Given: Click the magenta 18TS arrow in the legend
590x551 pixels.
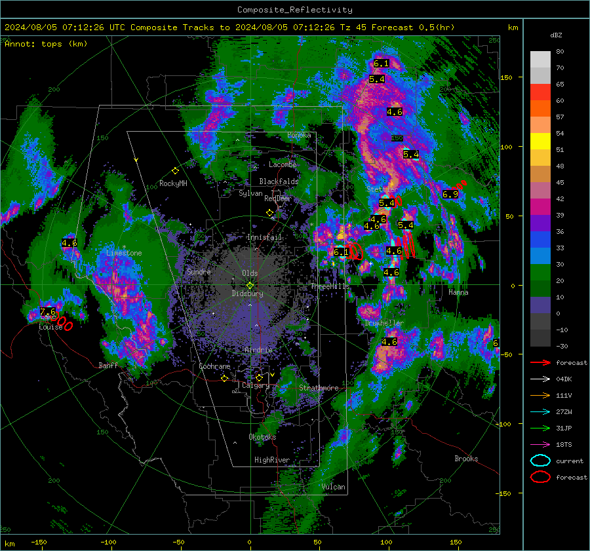Looking at the screenshot, I should [540, 445].
